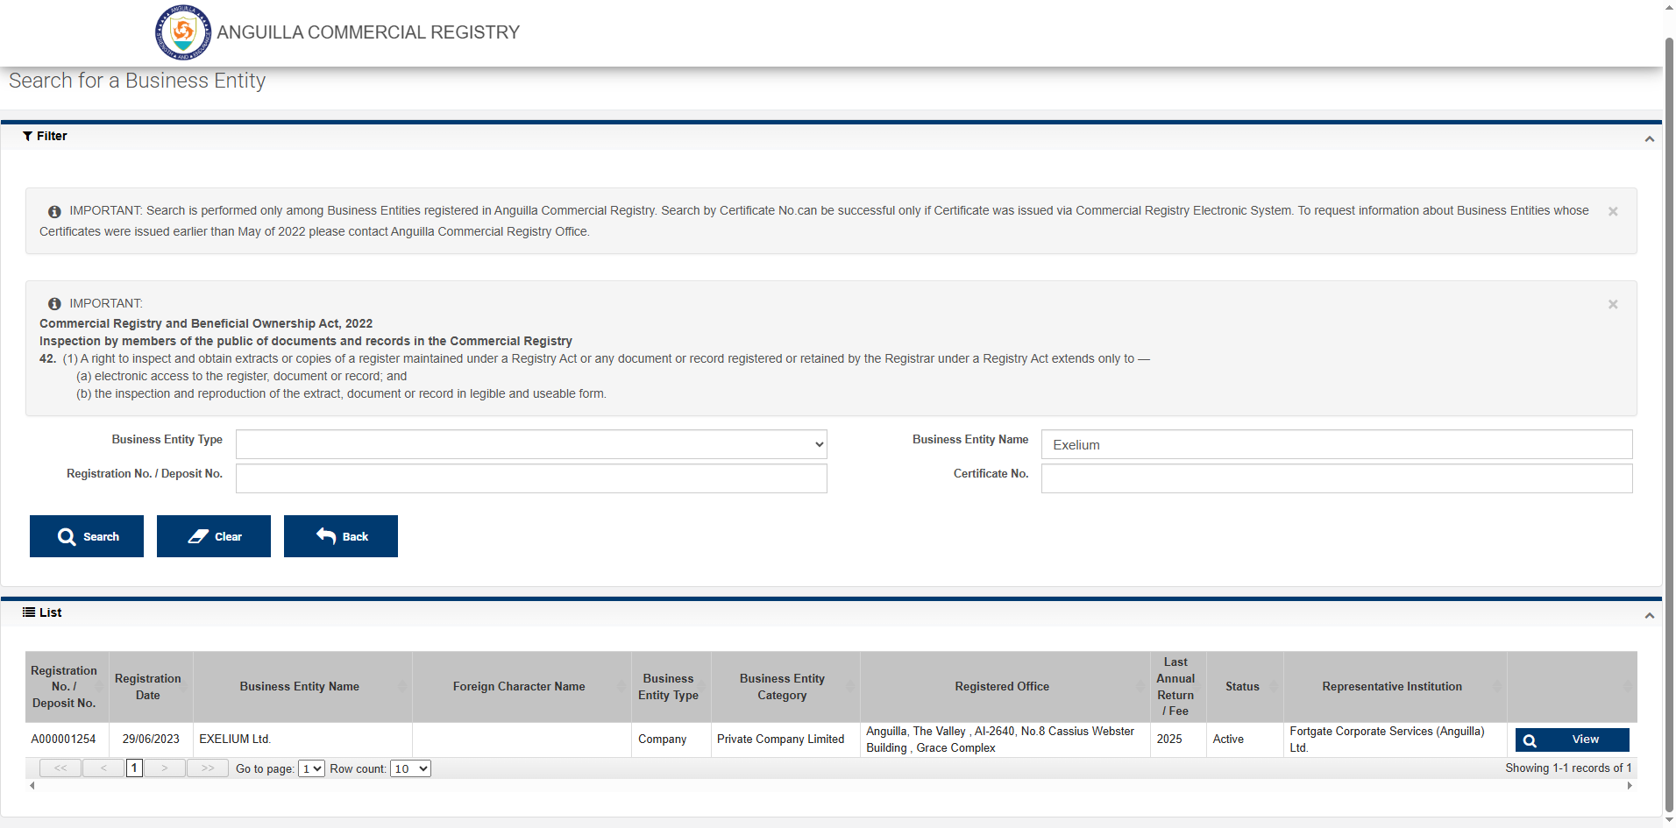Click the Certificate No. input field

click(1336, 478)
